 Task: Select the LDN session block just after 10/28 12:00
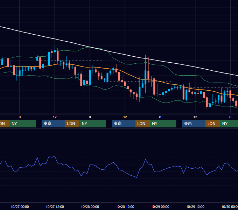142,124
